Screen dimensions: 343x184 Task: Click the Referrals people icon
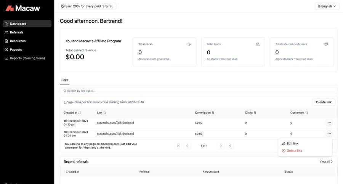tap(6, 32)
